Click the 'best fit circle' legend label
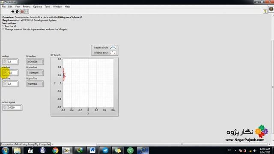Screen dimensions: 274x154 pyautogui.click(x=101, y=47)
